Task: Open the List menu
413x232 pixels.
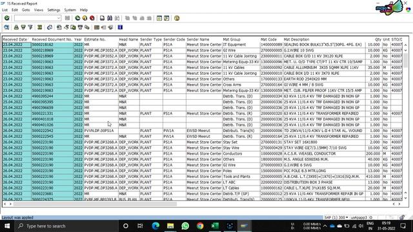Action: [5, 10]
